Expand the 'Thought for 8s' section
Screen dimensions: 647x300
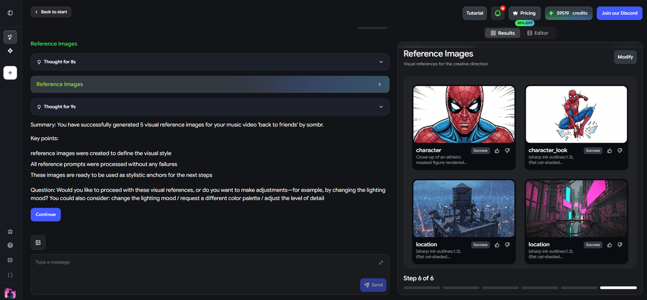tap(210, 62)
